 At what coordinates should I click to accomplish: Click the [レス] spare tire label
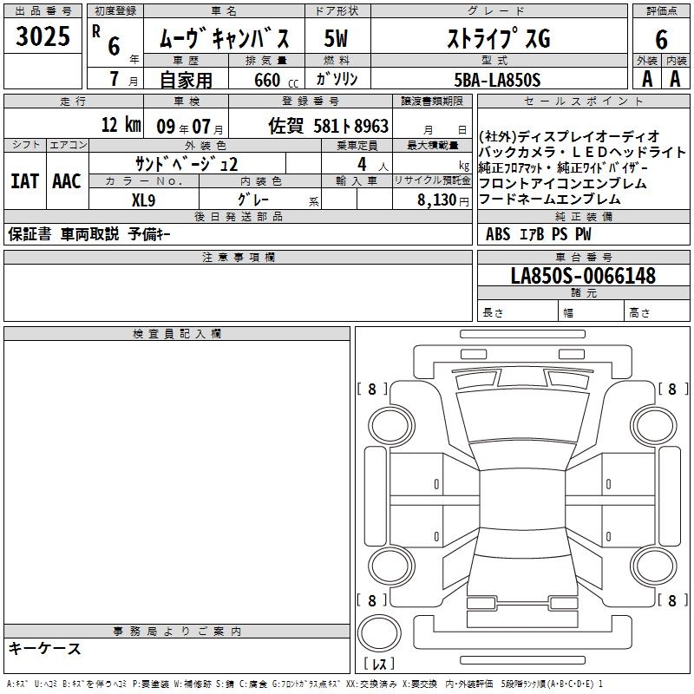[379, 664]
